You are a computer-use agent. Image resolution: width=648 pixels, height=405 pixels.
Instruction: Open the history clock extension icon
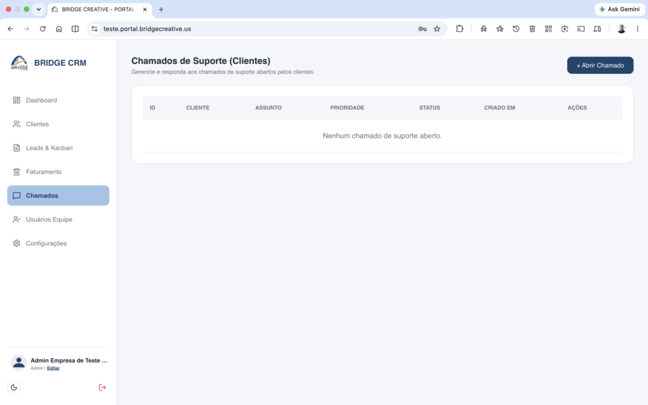516,29
